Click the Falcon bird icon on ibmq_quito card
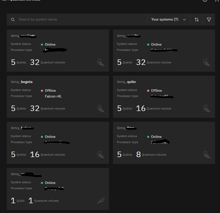This screenshot has height=213, width=220. click(207, 109)
